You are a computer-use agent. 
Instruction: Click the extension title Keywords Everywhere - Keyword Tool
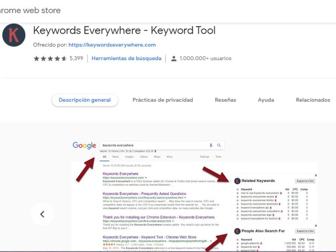[124, 30]
